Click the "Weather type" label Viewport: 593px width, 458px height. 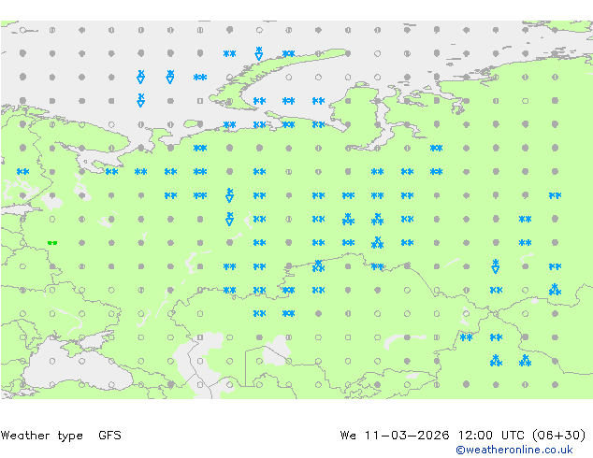(41, 436)
